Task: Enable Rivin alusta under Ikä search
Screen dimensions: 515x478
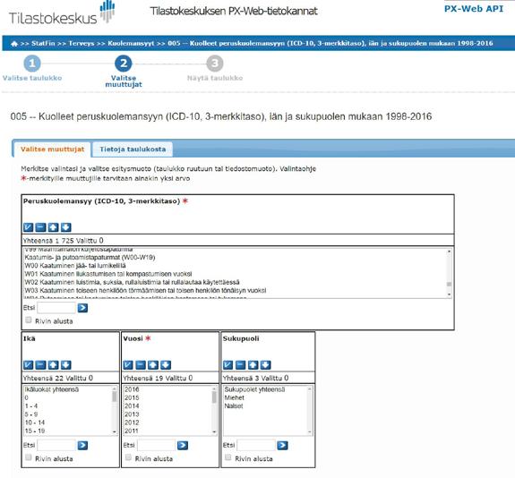Action: tap(29, 457)
